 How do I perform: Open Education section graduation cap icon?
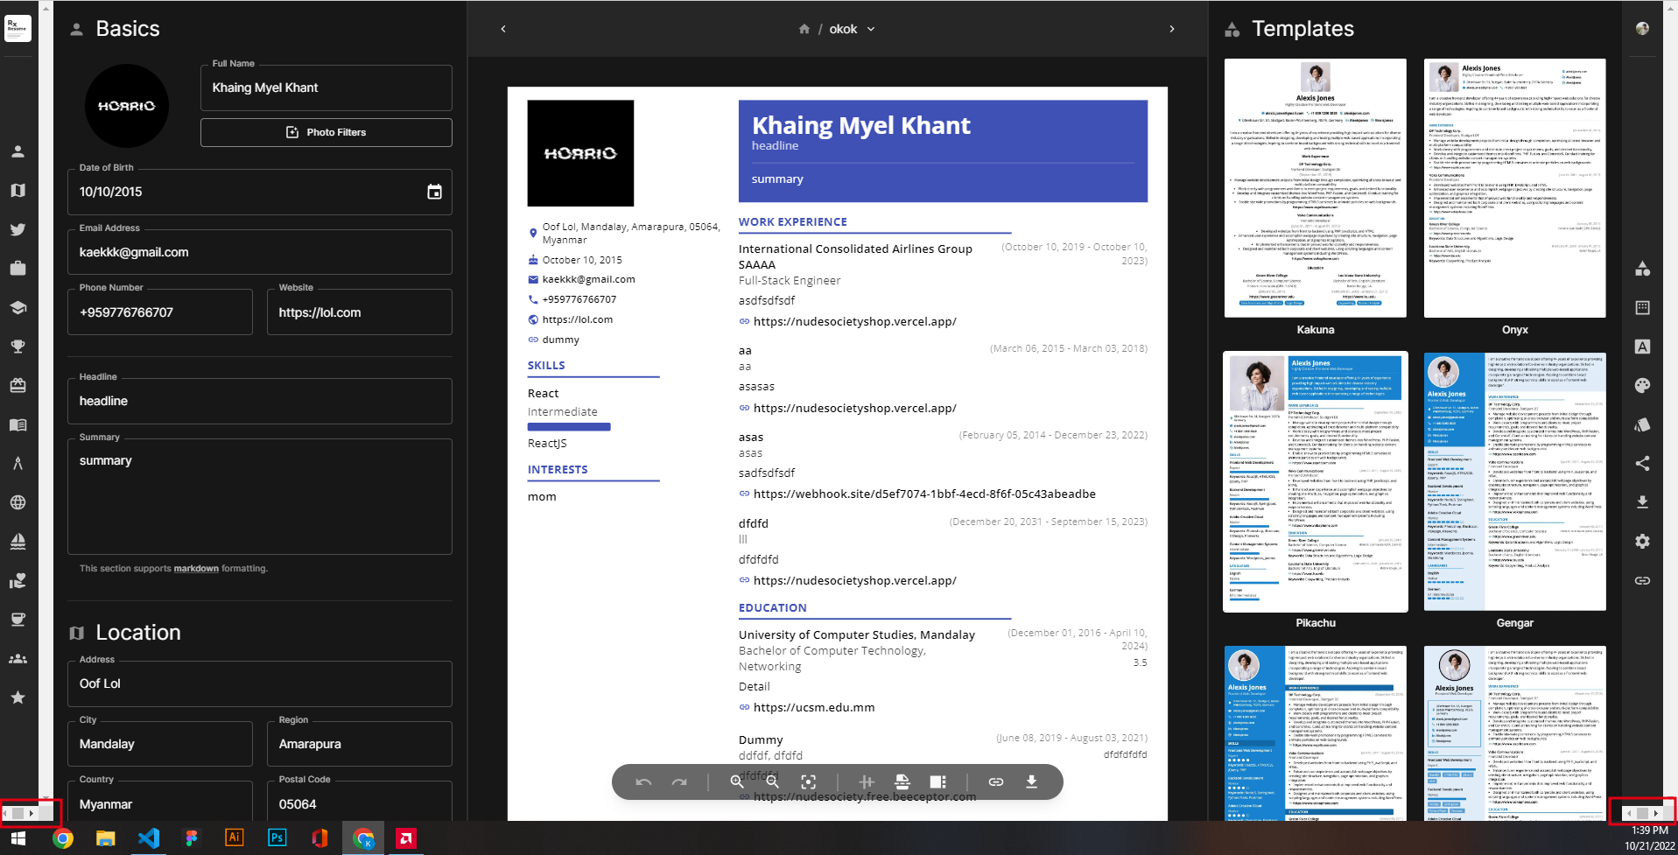tap(18, 307)
